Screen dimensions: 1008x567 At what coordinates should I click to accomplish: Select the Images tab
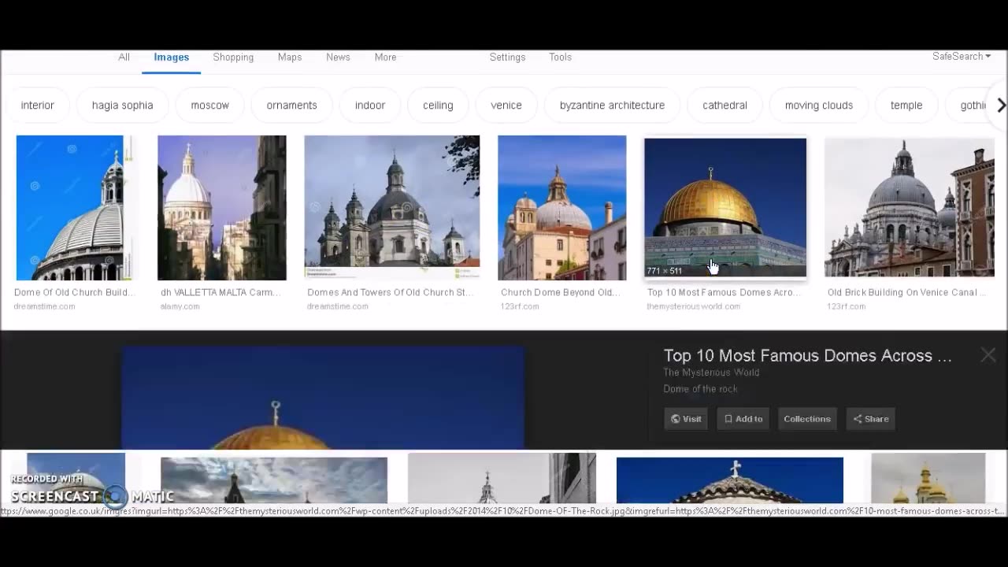171,57
